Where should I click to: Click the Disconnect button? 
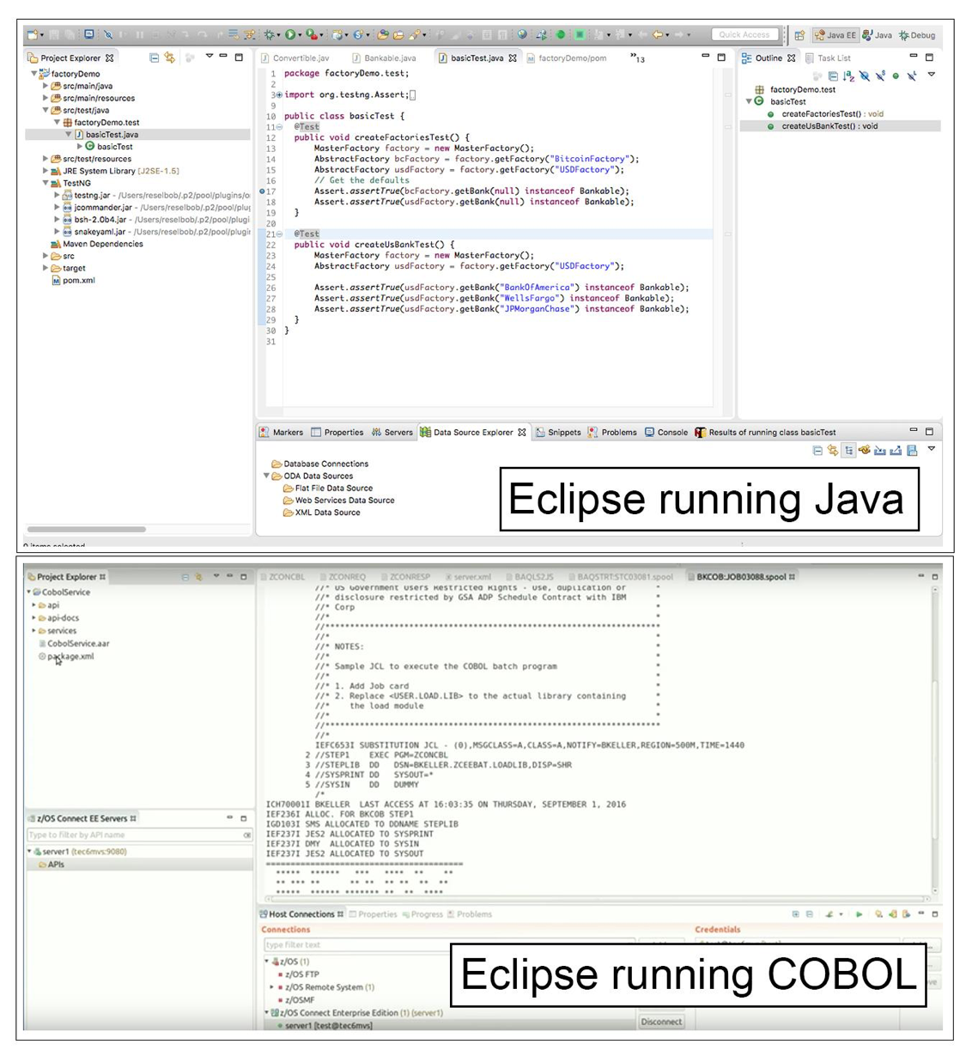pos(661,1022)
